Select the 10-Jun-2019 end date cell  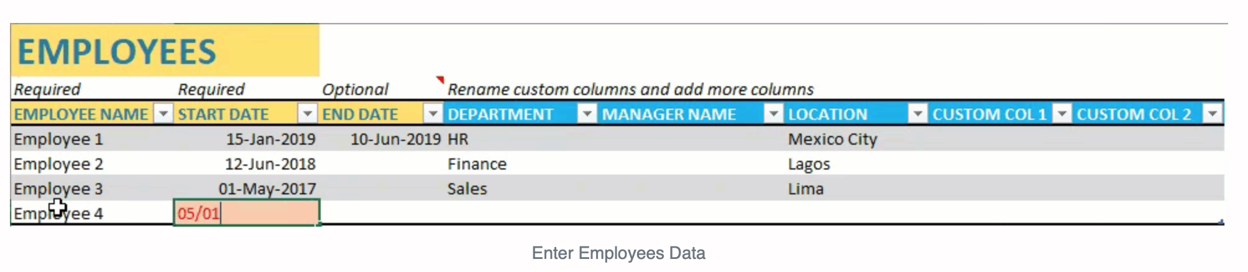pos(382,138)
